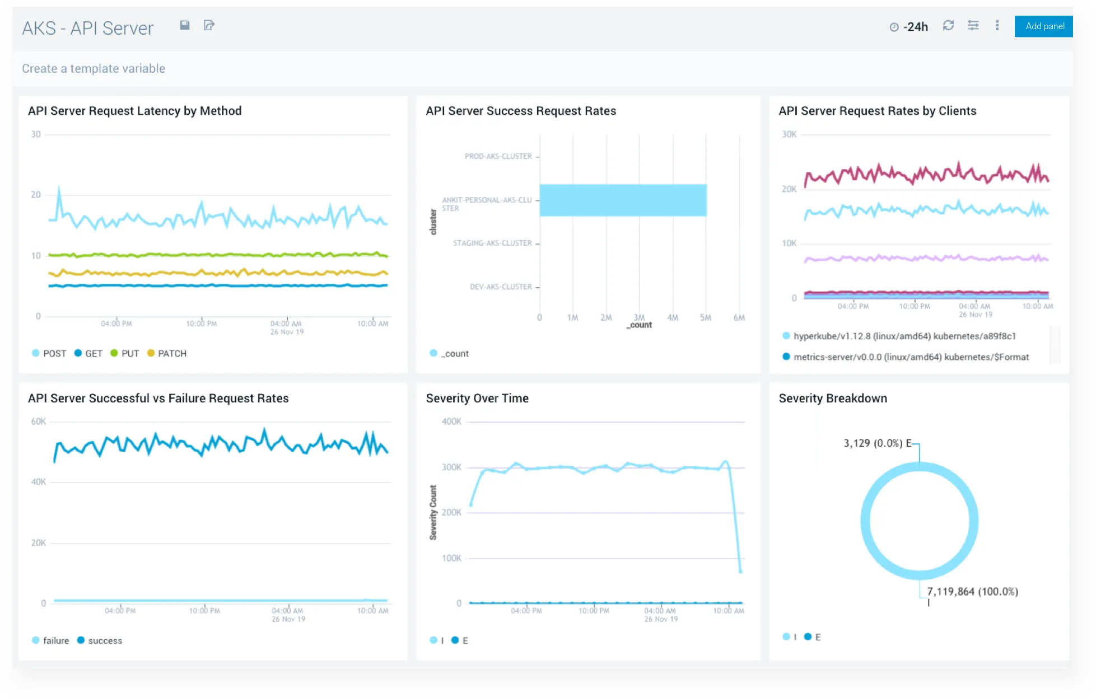Click Create a template variable field

click(94, 68)
